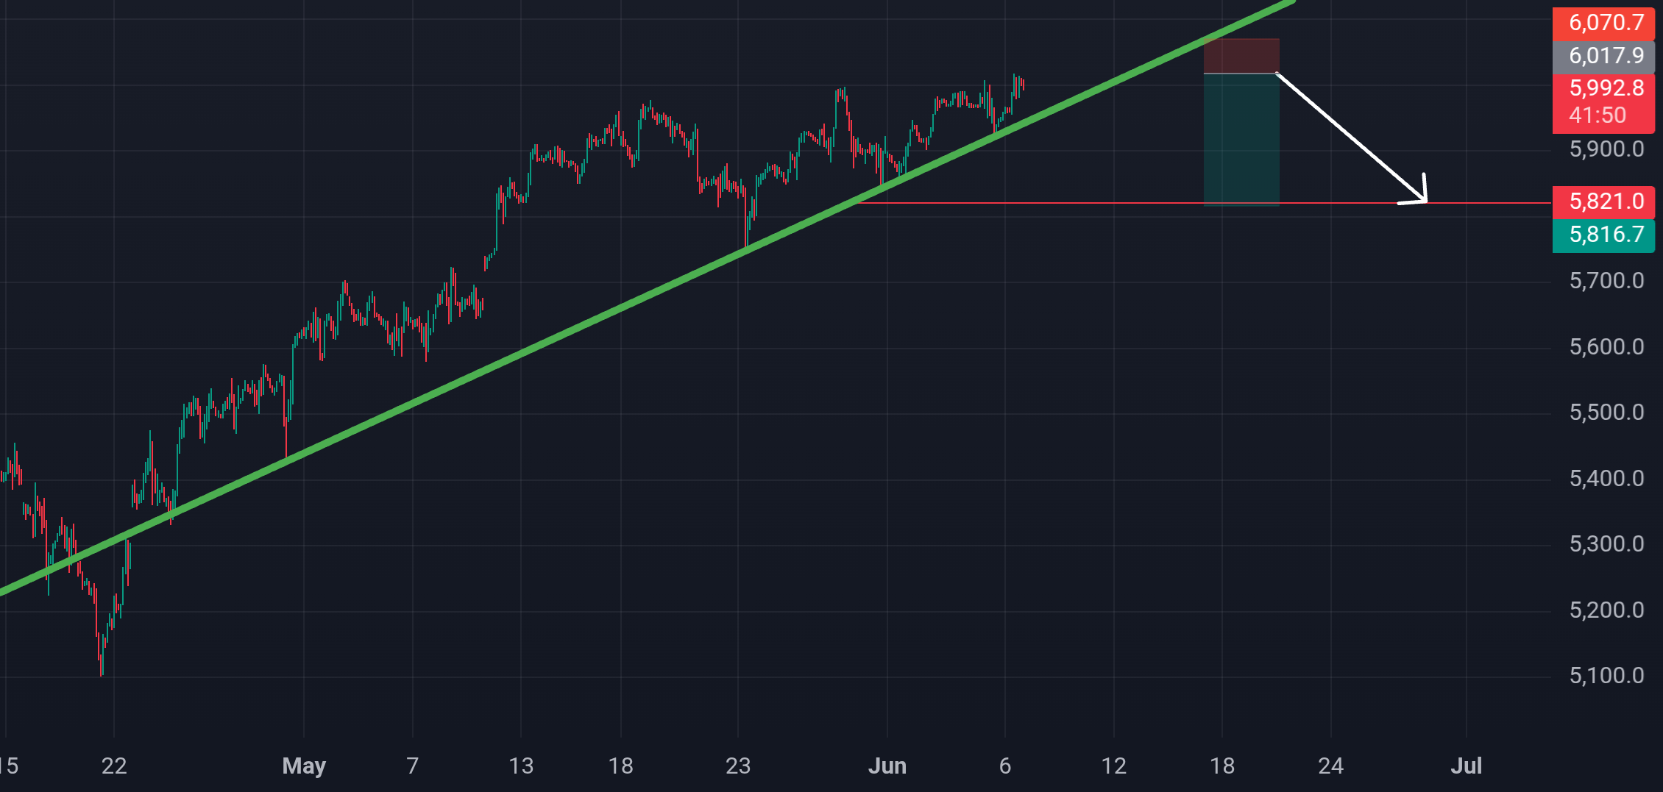Image resolution: width=1663 pixels, height=792 pixels.
Task: Click the 5,900.0 price scale label
Action: point(1606,149)
